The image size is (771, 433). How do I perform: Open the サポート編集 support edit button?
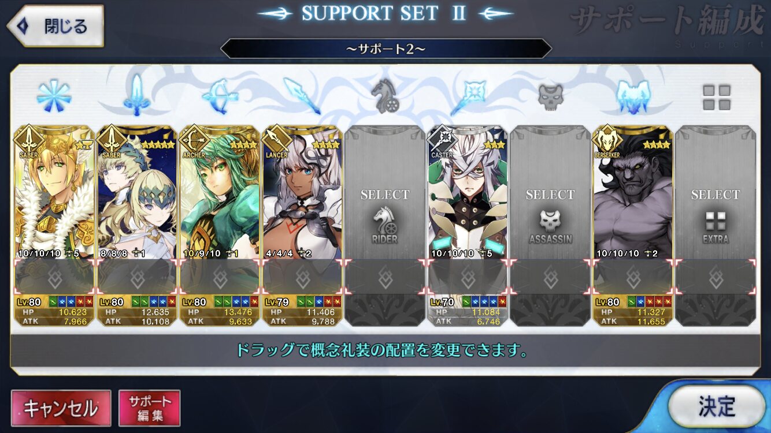coord(150,408)
